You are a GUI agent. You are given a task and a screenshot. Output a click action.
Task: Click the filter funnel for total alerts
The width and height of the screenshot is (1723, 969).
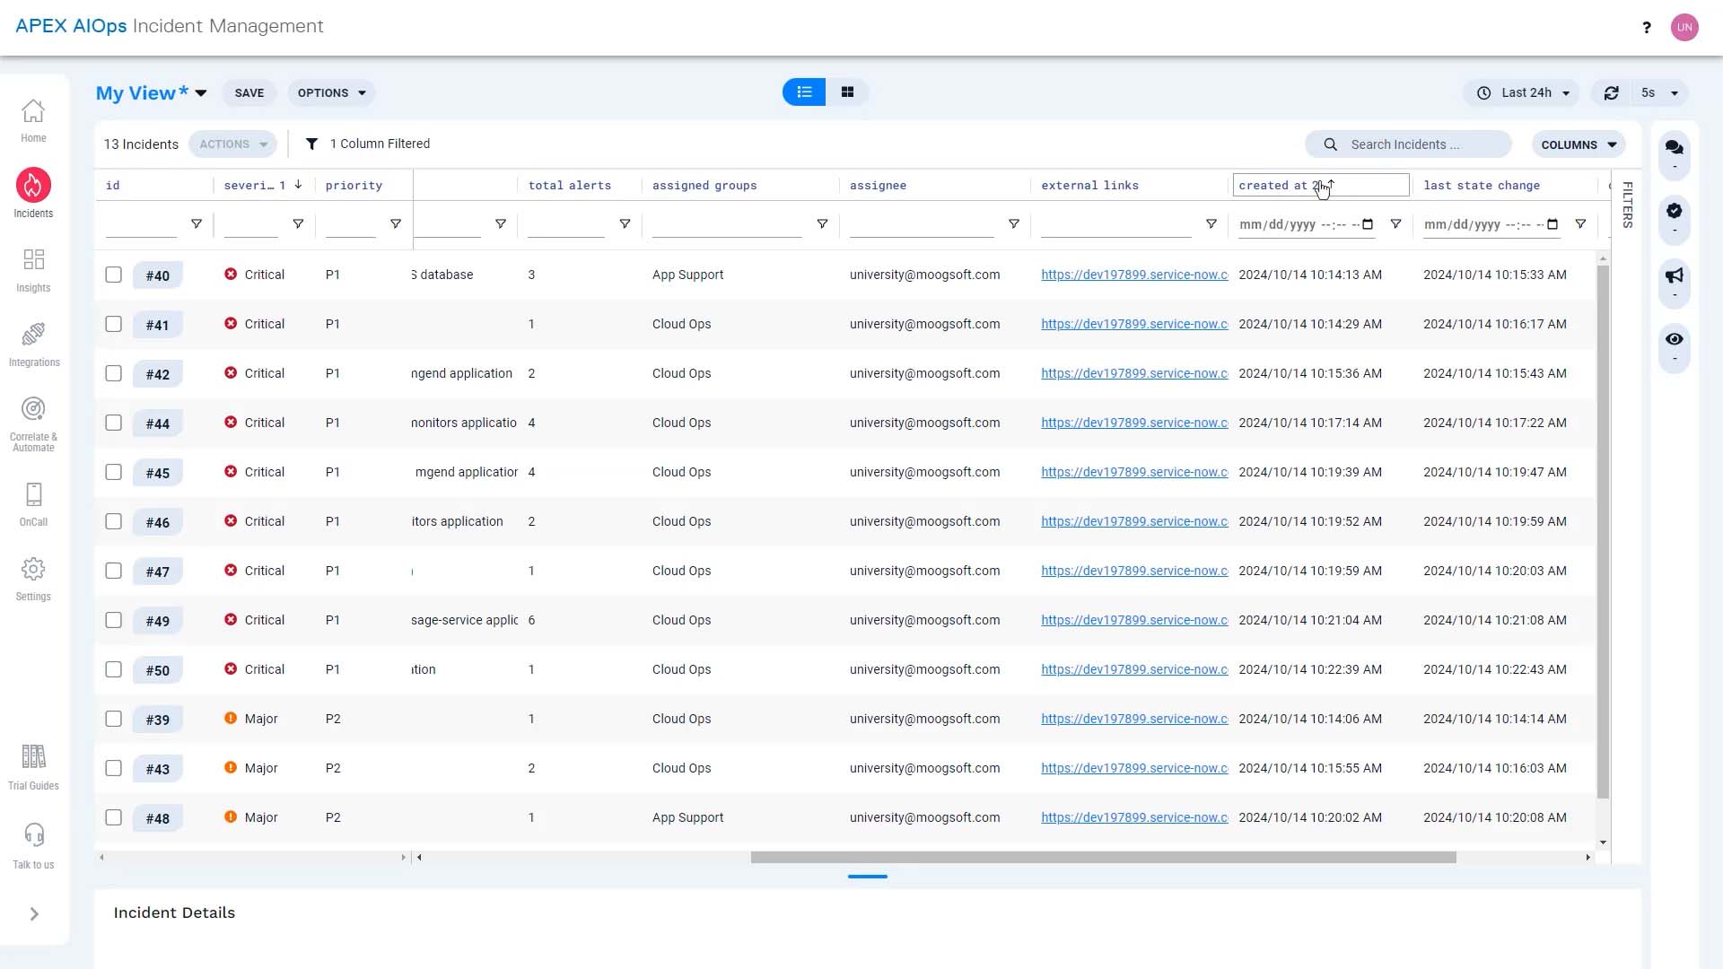click(625, 224)
